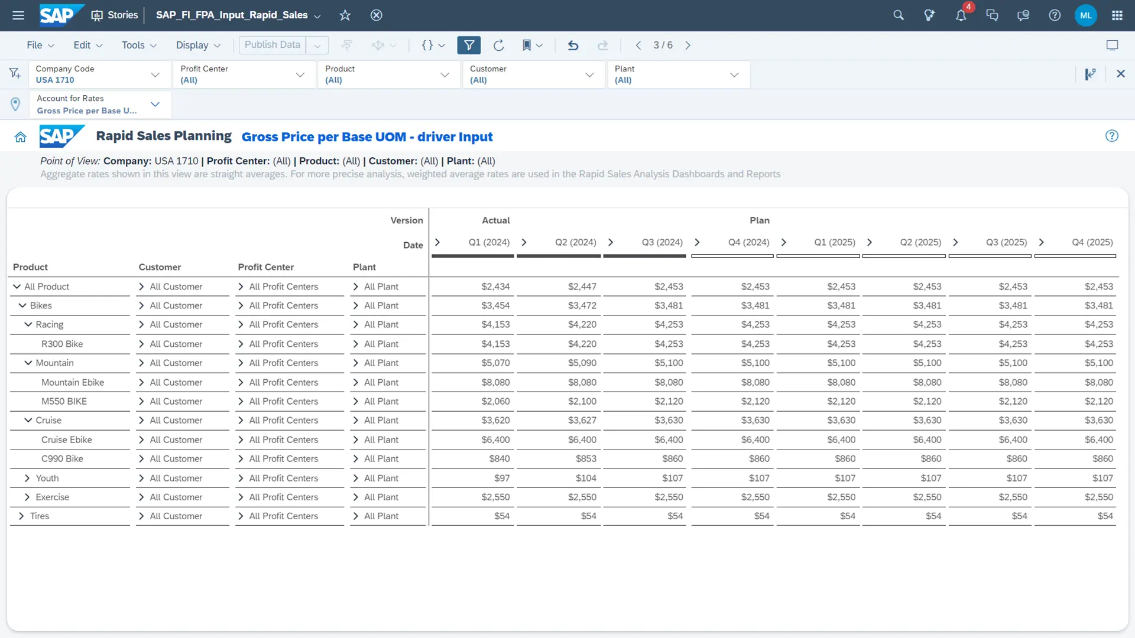Image resolution: width=1135 pixels, height=638 pixels.
Task: Expand All Plant in the All Product row
Action: pyautogui.click(x=356, y=287)
